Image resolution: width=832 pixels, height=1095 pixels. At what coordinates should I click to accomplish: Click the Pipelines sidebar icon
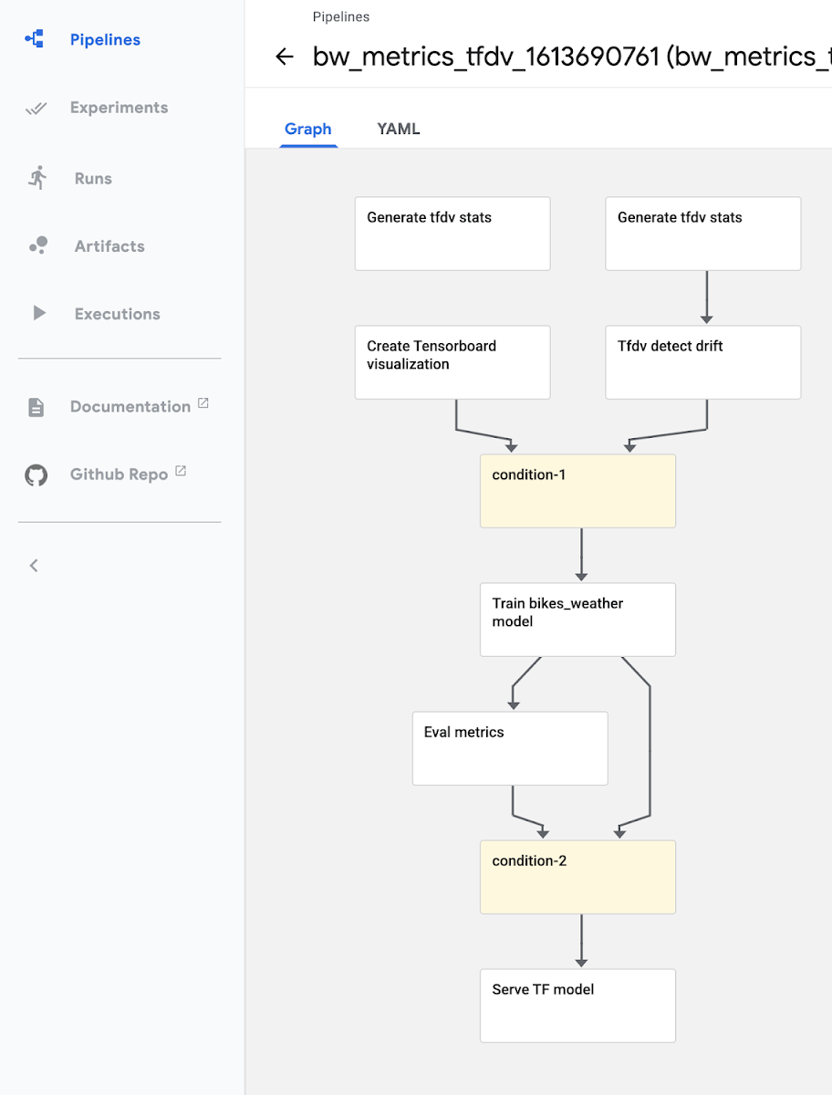coord(35,39)
